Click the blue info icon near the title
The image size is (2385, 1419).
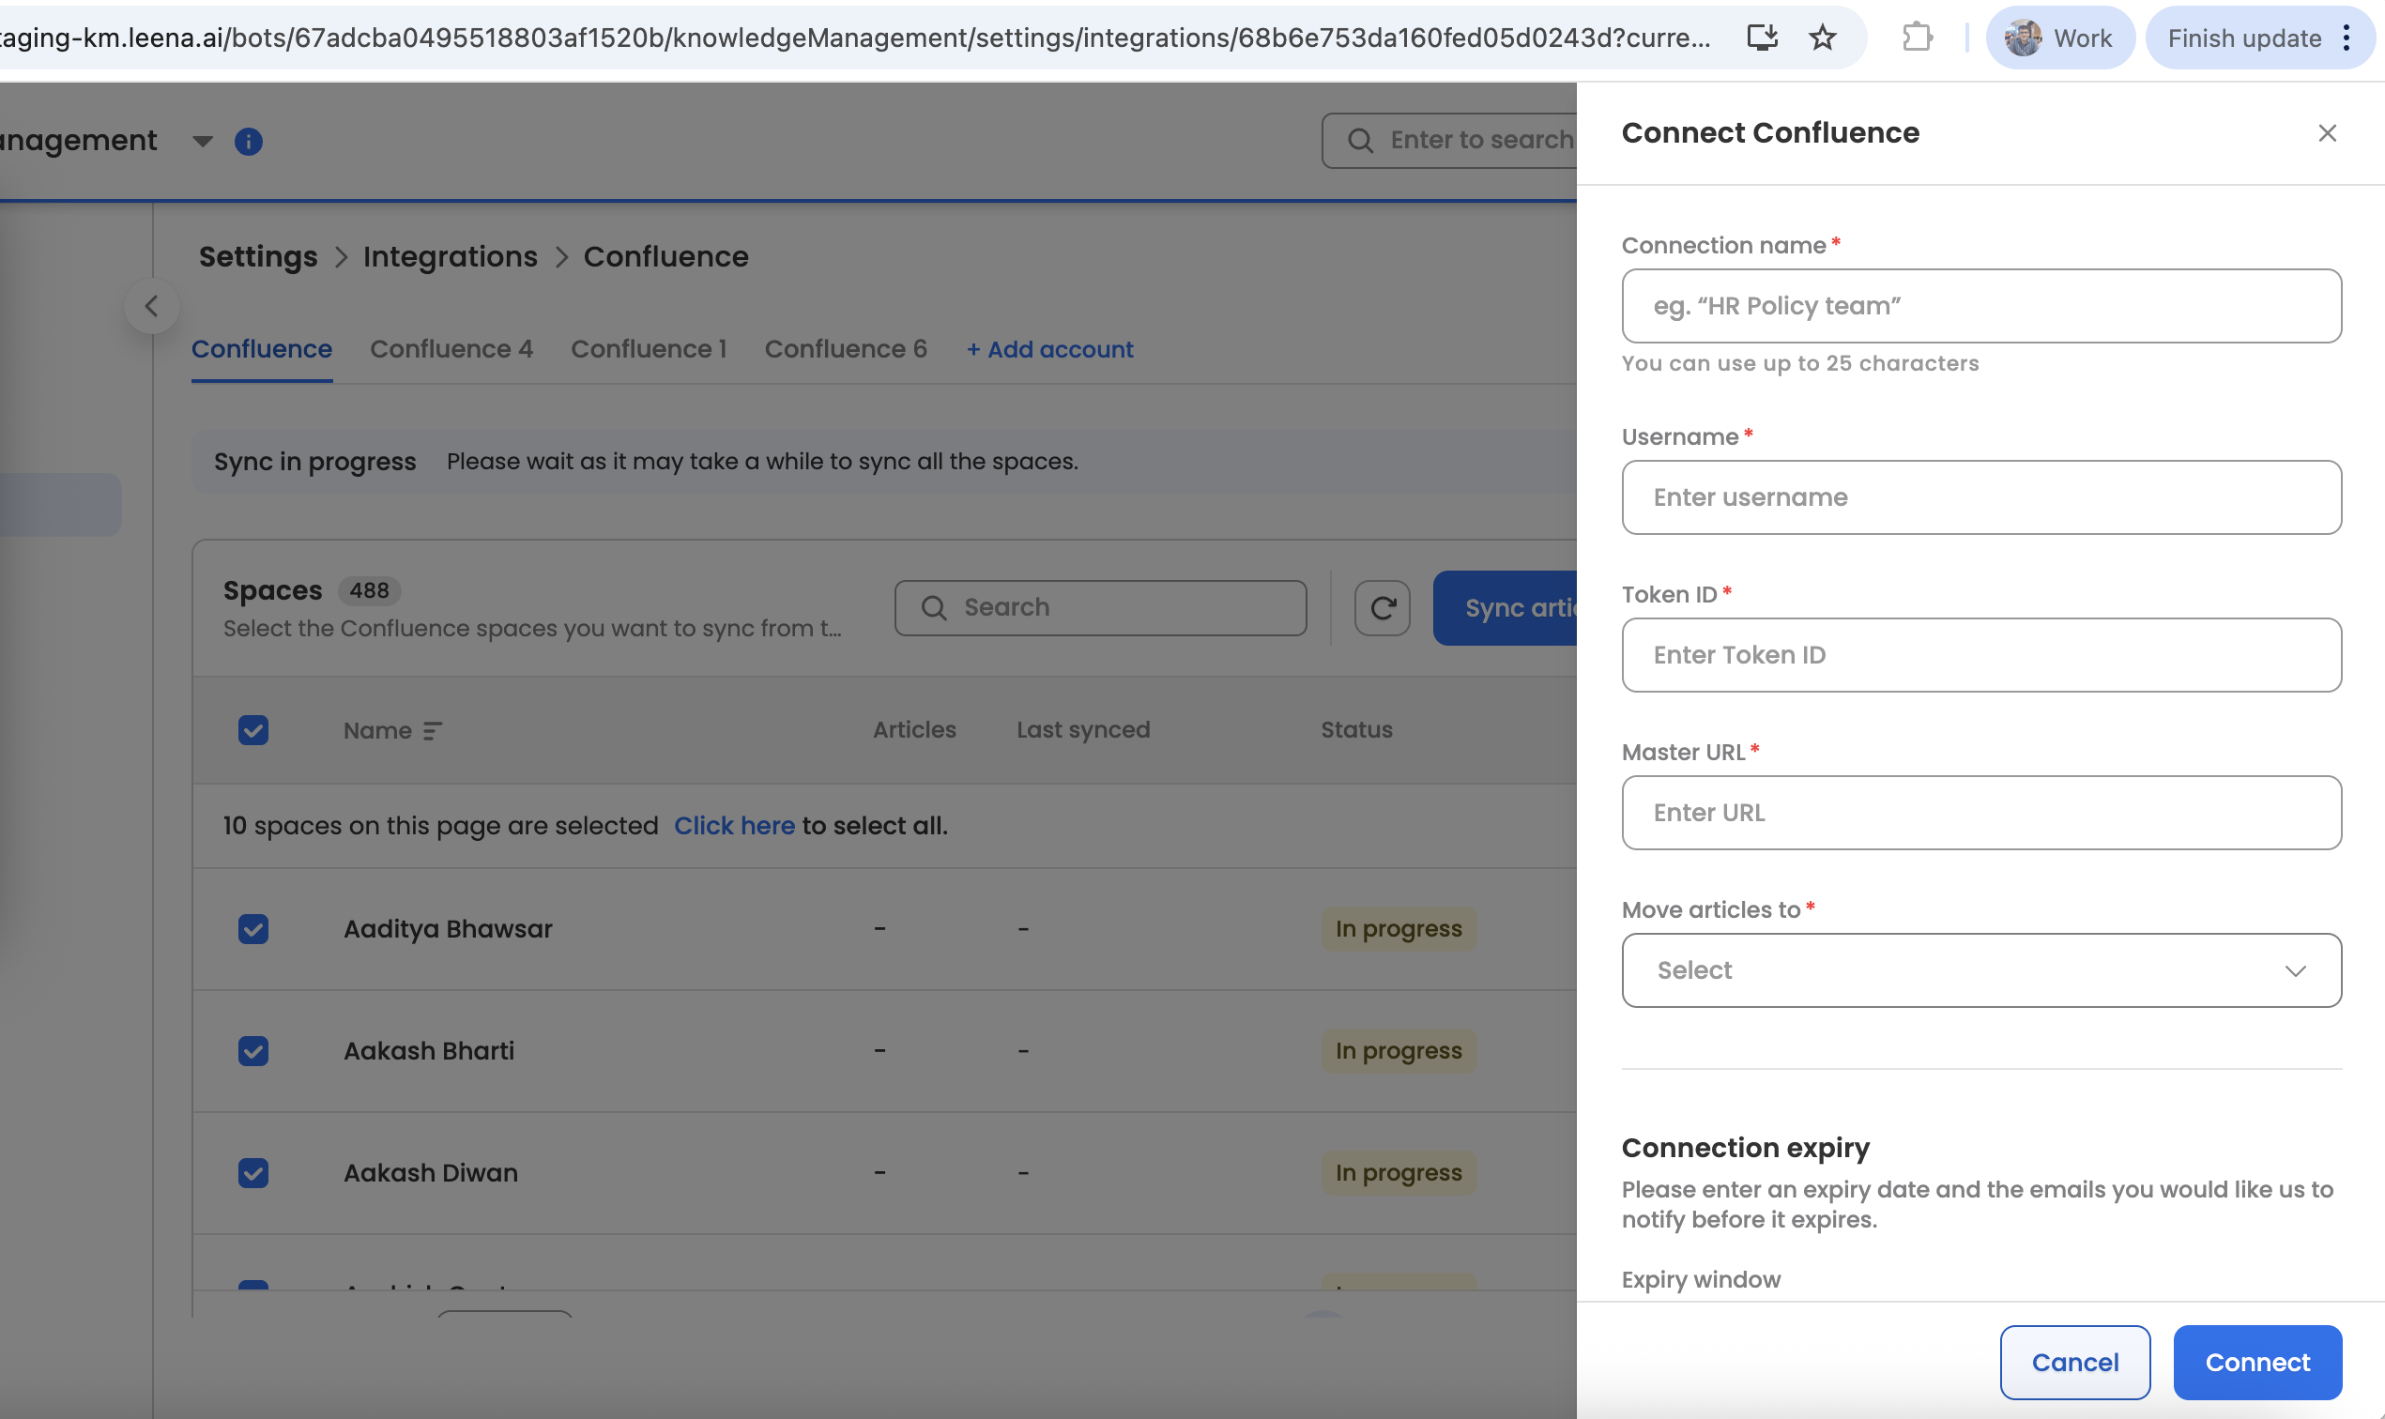click(x=249, y=142)
